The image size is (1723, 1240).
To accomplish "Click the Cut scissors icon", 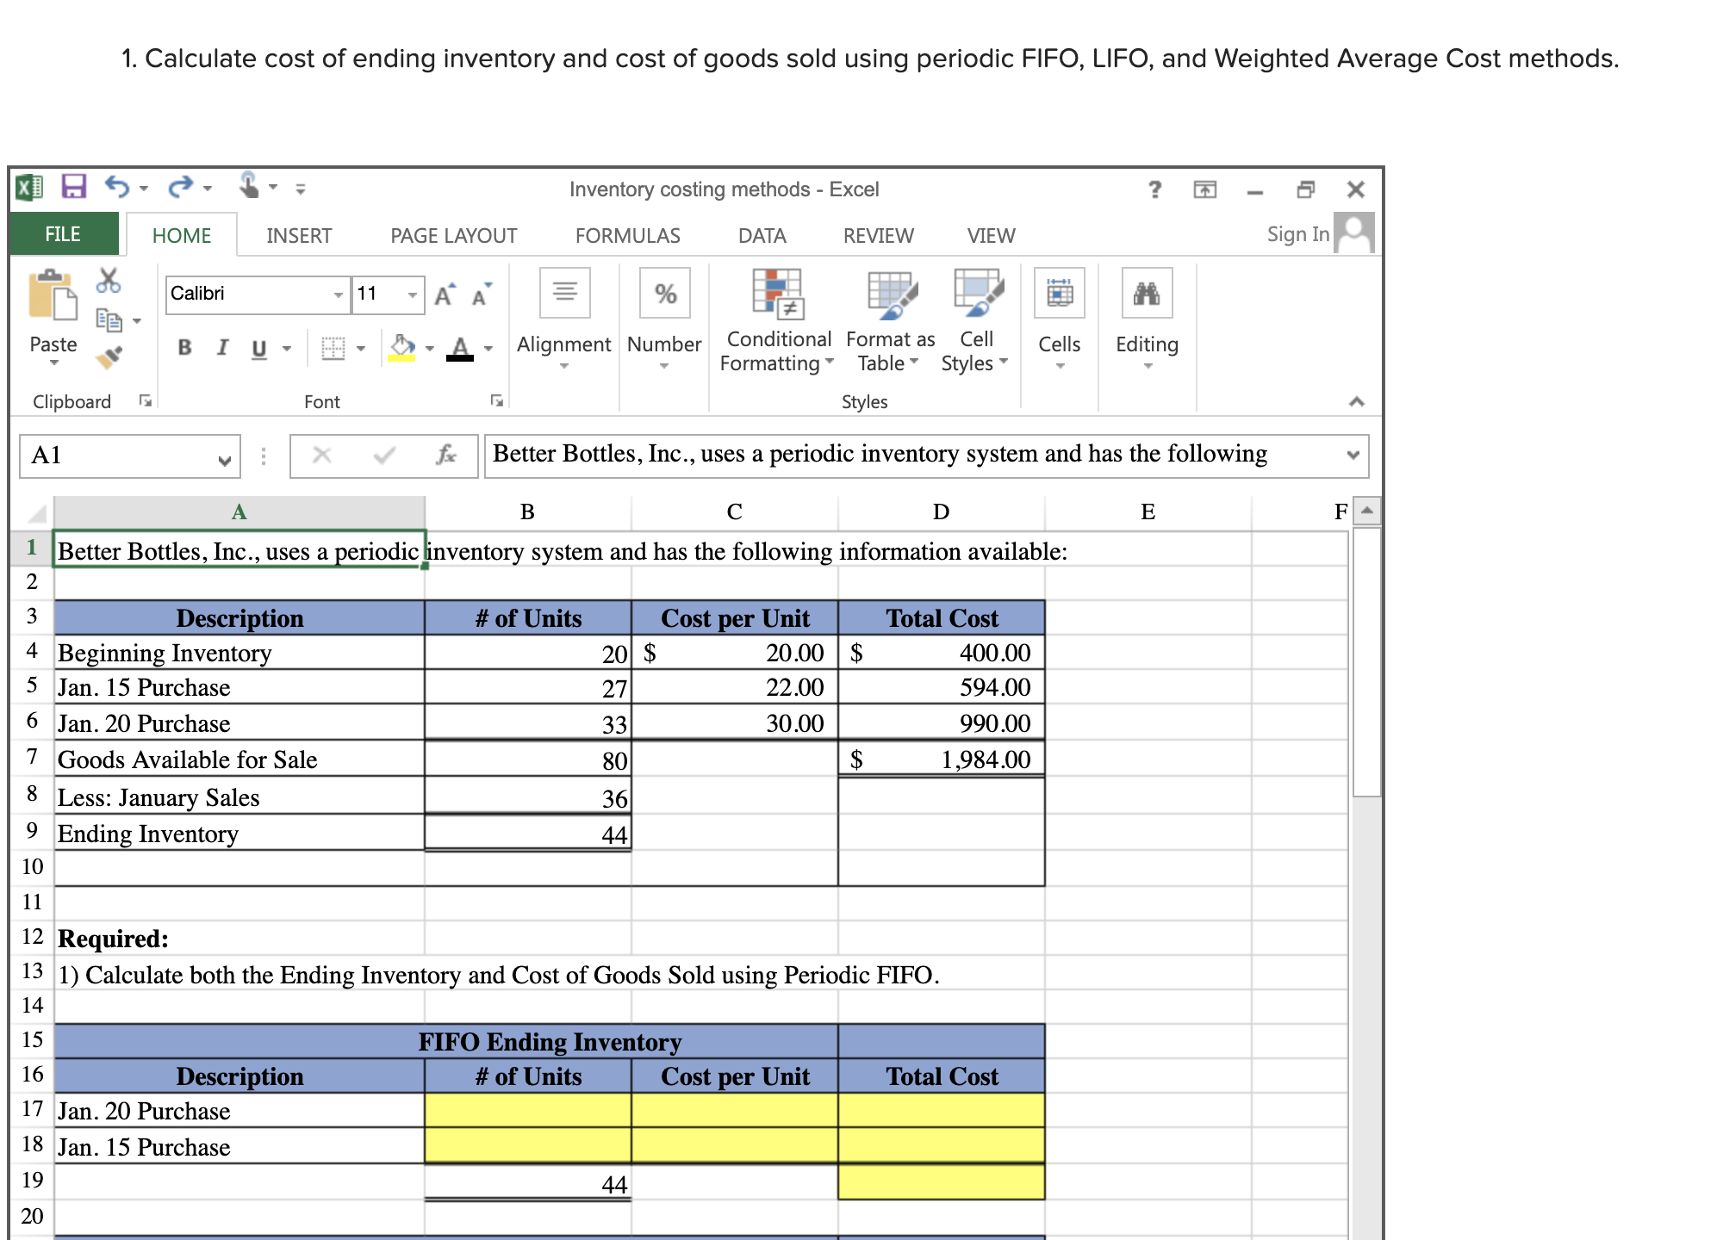I will point(109,280).
